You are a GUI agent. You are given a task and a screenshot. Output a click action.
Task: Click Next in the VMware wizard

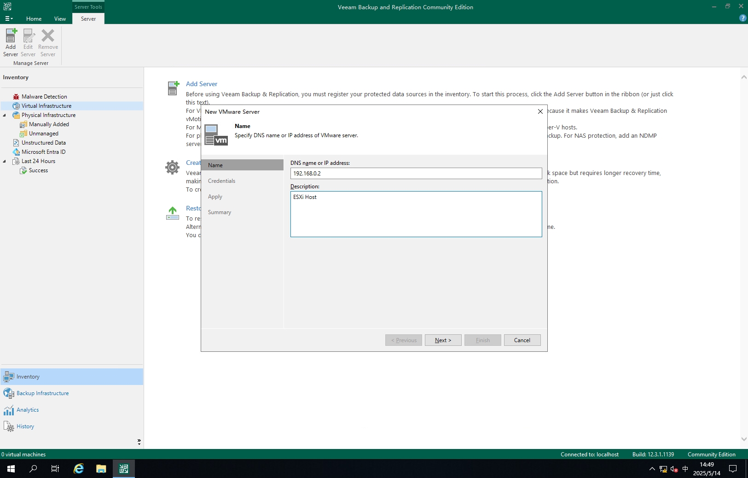443,340
